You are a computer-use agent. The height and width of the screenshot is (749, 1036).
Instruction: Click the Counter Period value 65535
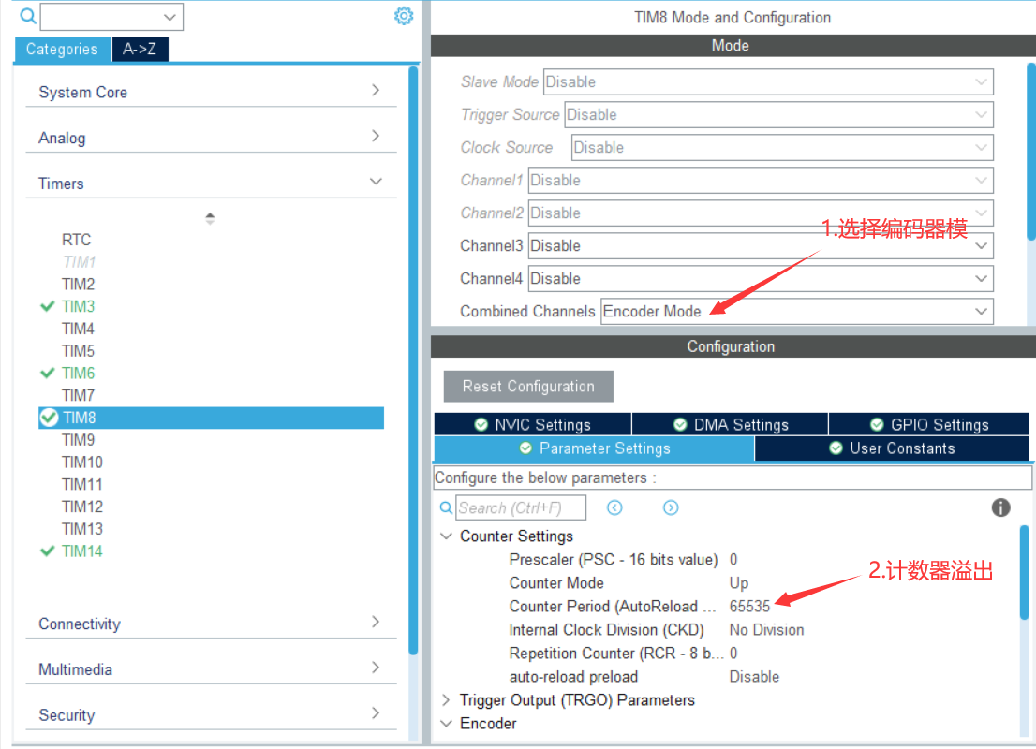click(x=750, y=607)
